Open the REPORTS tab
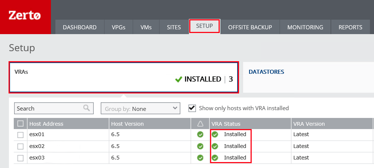The width and height of the screenshot is (374, 168). pos(350,27)
